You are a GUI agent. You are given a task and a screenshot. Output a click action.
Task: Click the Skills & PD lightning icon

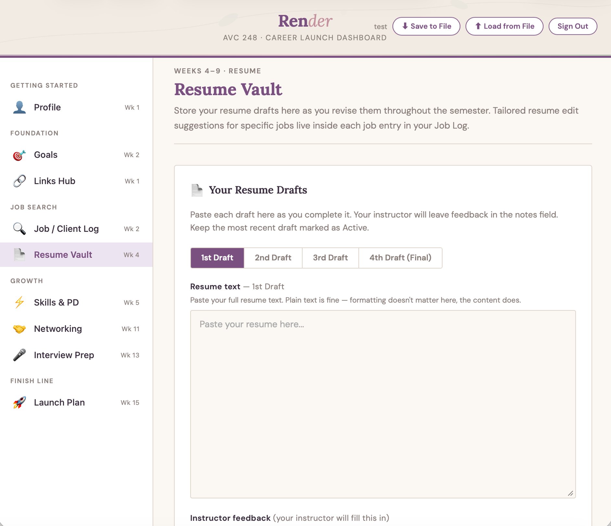tap(19, 303)
